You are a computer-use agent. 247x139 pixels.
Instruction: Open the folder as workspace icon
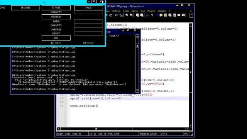[x=179, y=15]
